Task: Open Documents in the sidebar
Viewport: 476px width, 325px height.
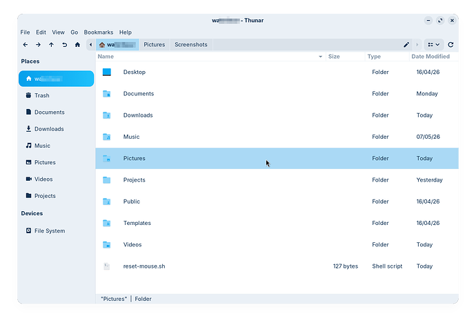Action: point(56,112)
